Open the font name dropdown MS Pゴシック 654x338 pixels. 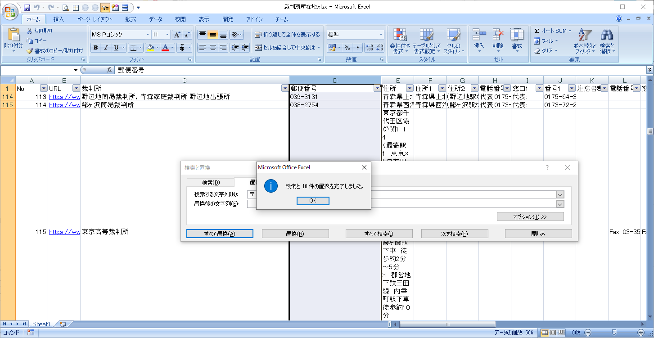(x=148, y=35)
